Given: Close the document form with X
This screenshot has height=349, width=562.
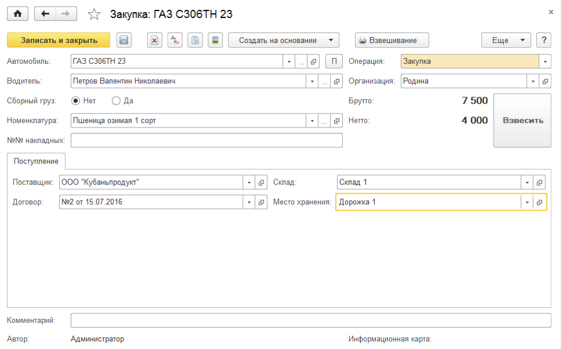Looking at the screenshot, I should (x=551, y=12).
